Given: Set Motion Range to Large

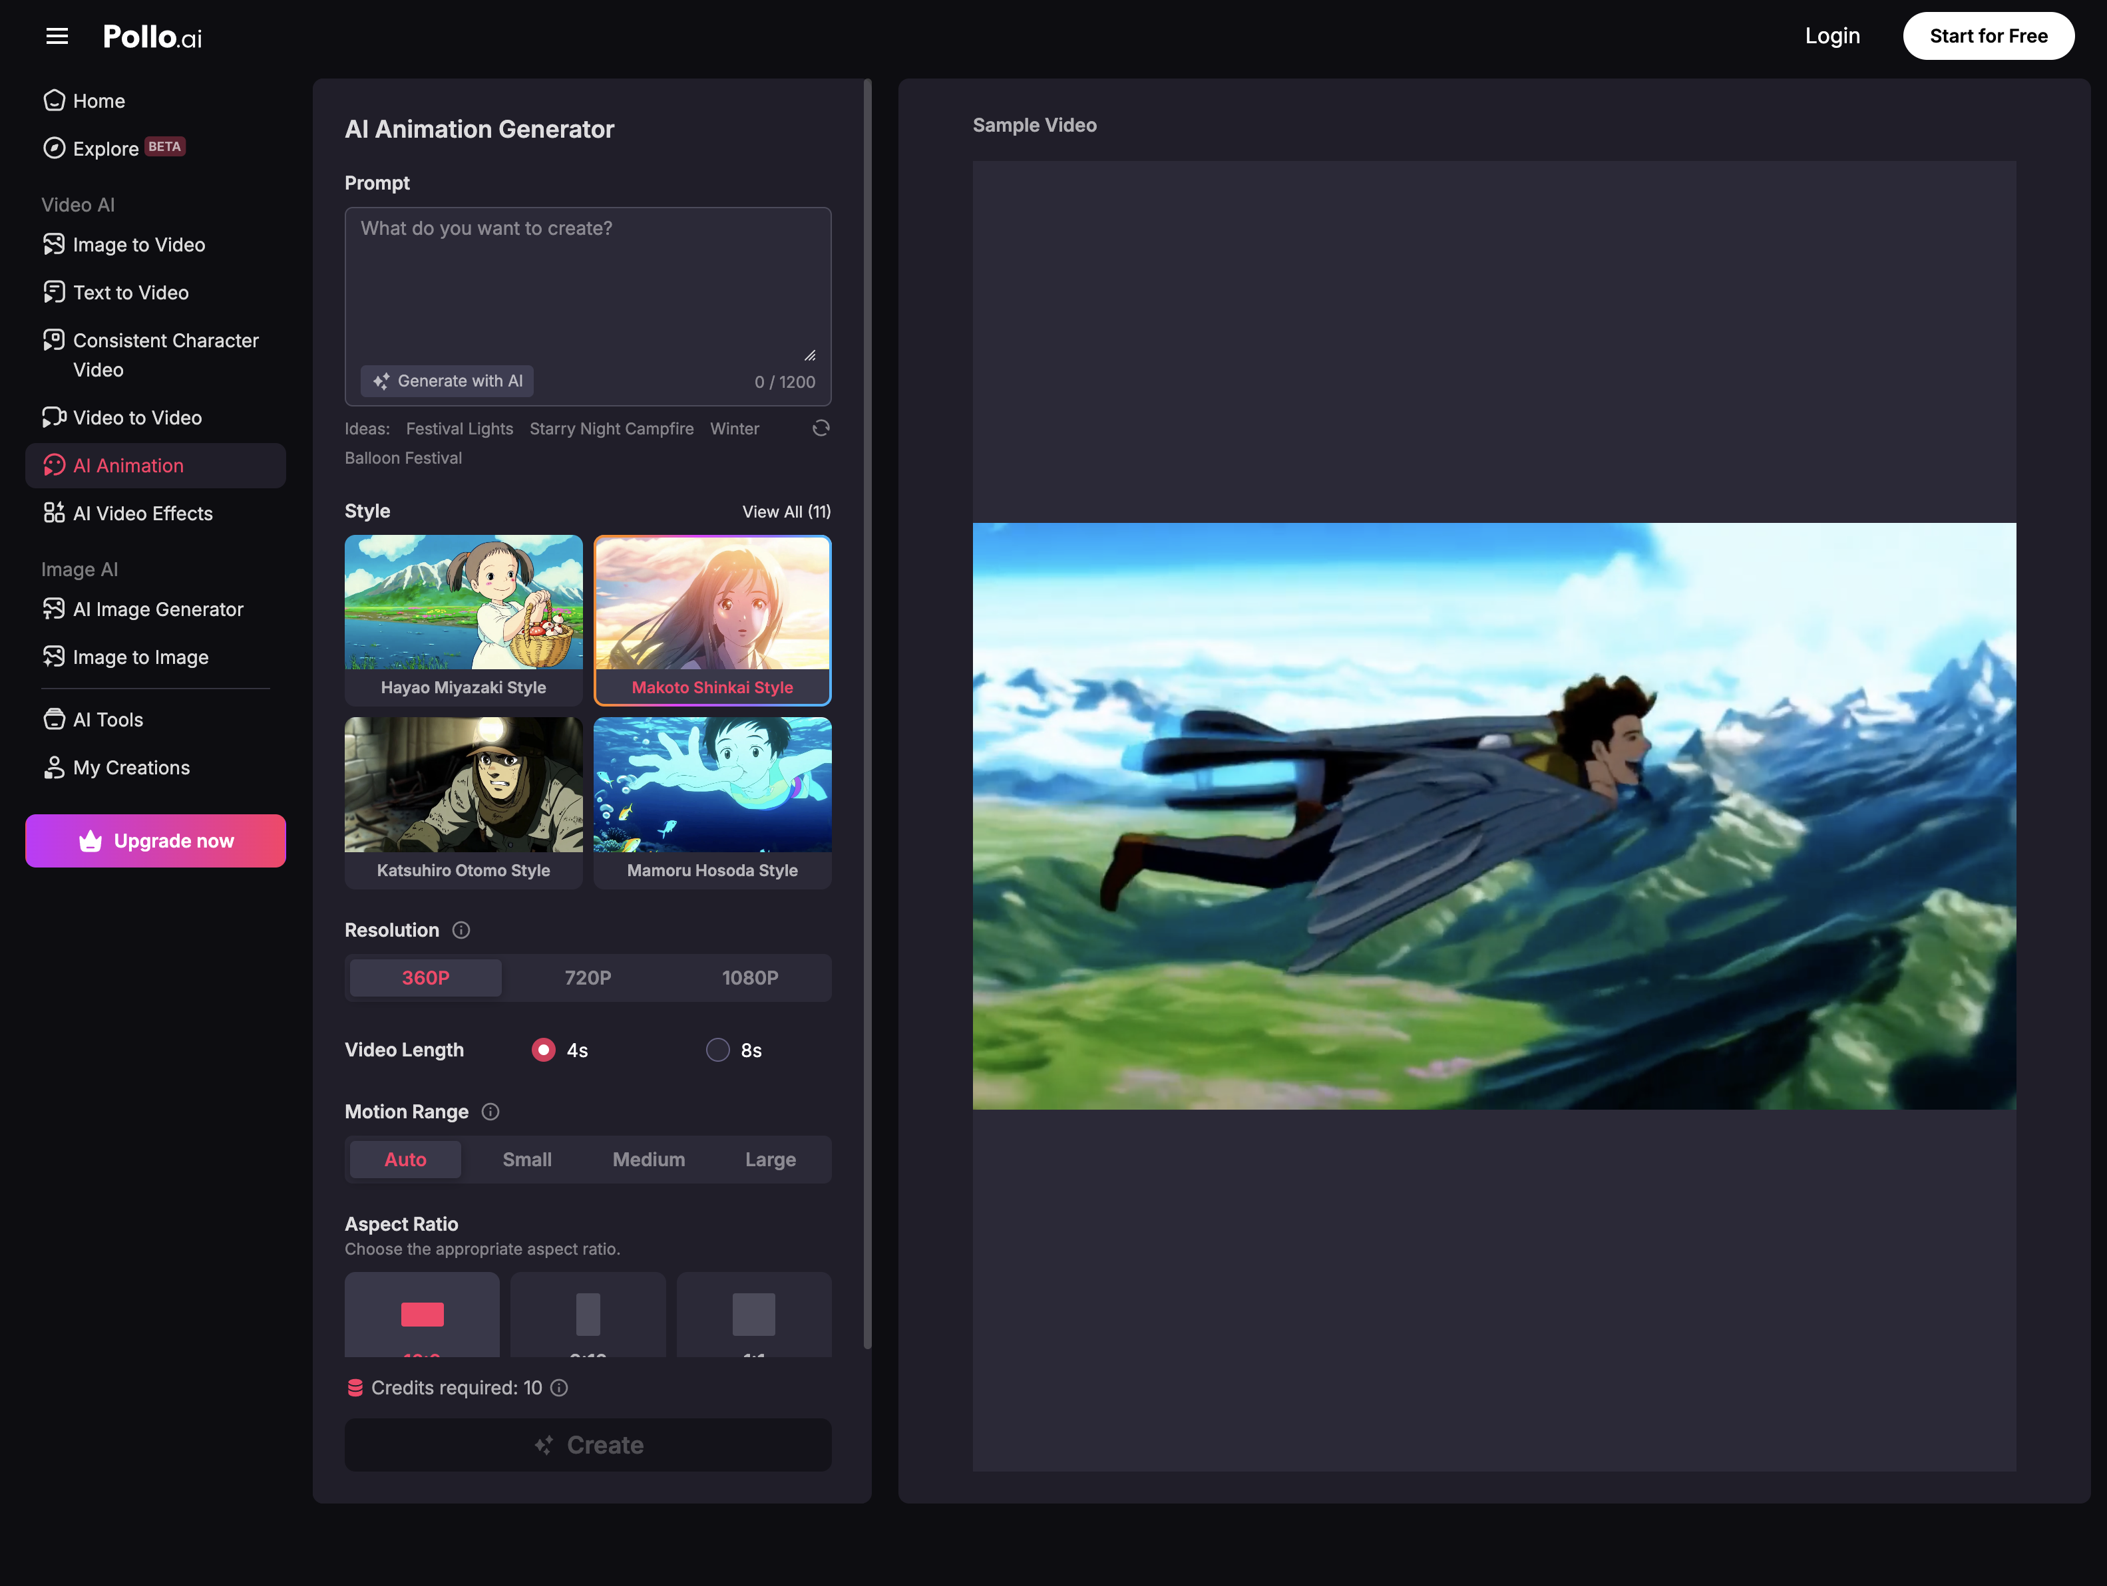Looking at the screenshot, I should 771,1160.
